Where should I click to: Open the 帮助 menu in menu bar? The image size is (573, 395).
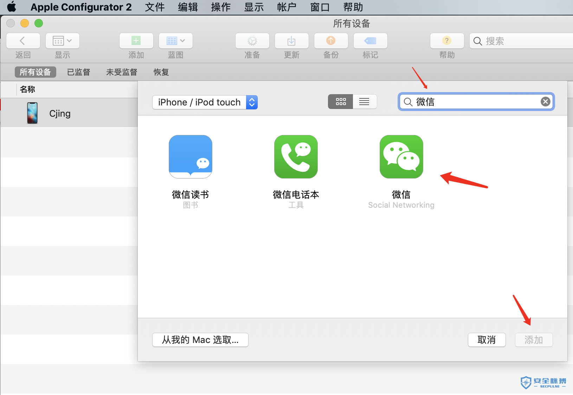353,7
